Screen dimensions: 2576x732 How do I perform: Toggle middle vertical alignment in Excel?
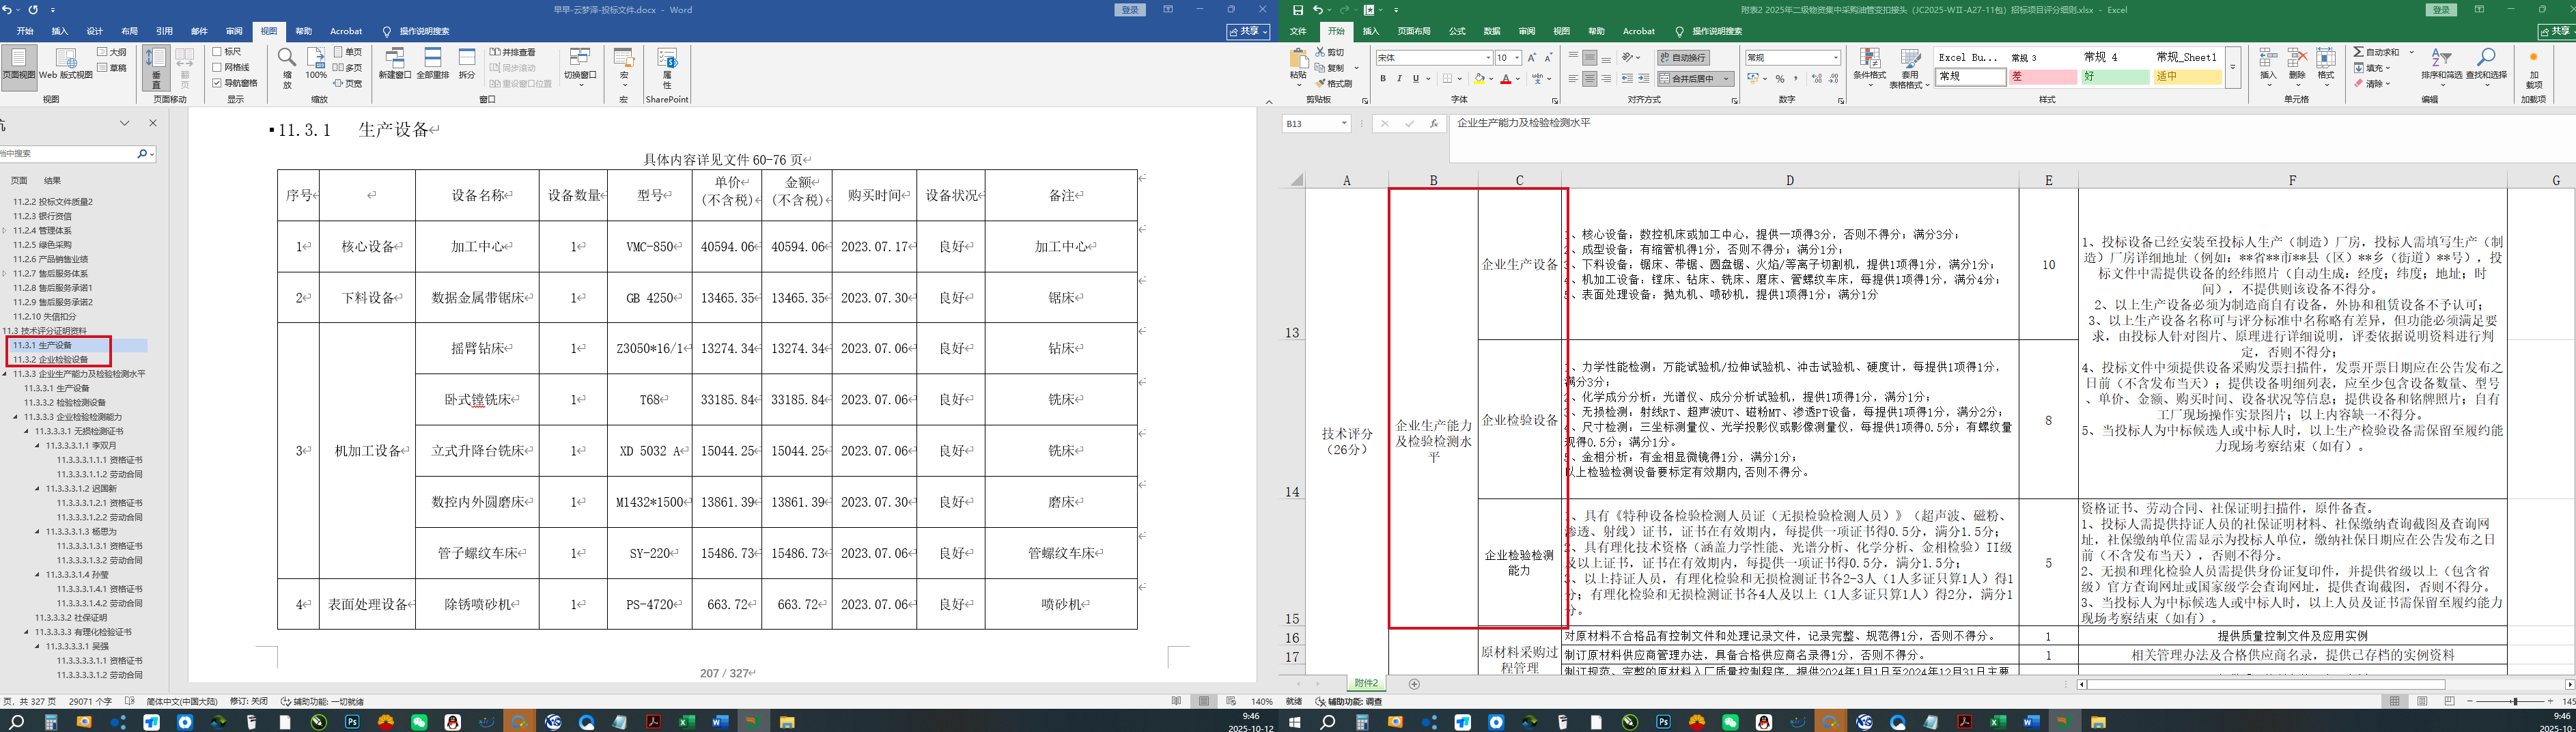[1590, 58]
